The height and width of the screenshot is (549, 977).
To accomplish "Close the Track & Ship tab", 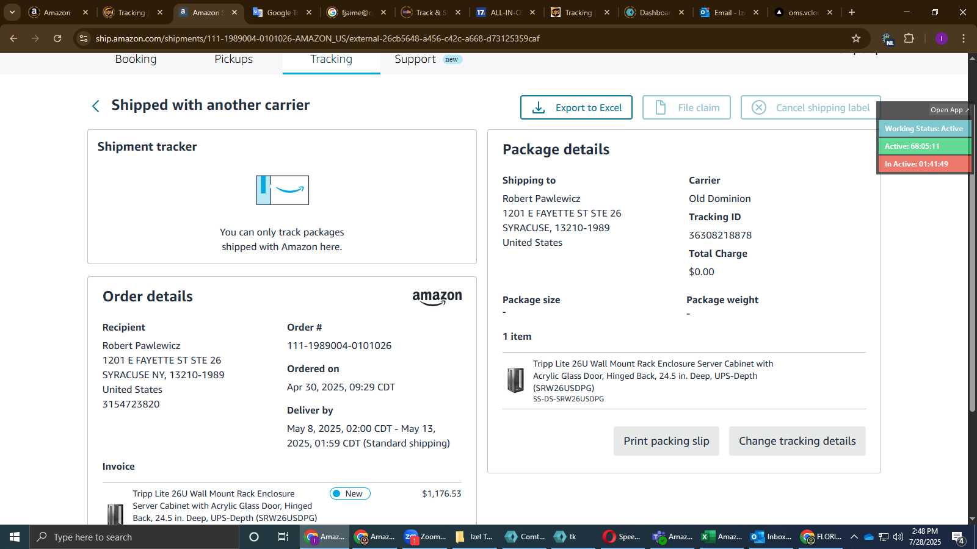I will click(458, 12).
